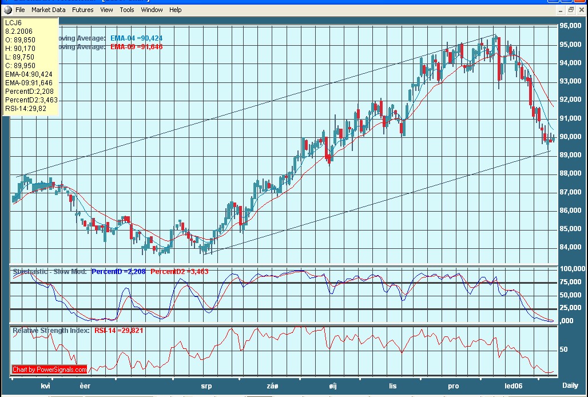The image size is (588, 397).
Task: Click the blue PercentD =2,208 legend
Action: [118, 271]
